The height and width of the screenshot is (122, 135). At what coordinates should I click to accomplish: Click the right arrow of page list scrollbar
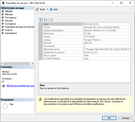(x=32, y=63)
